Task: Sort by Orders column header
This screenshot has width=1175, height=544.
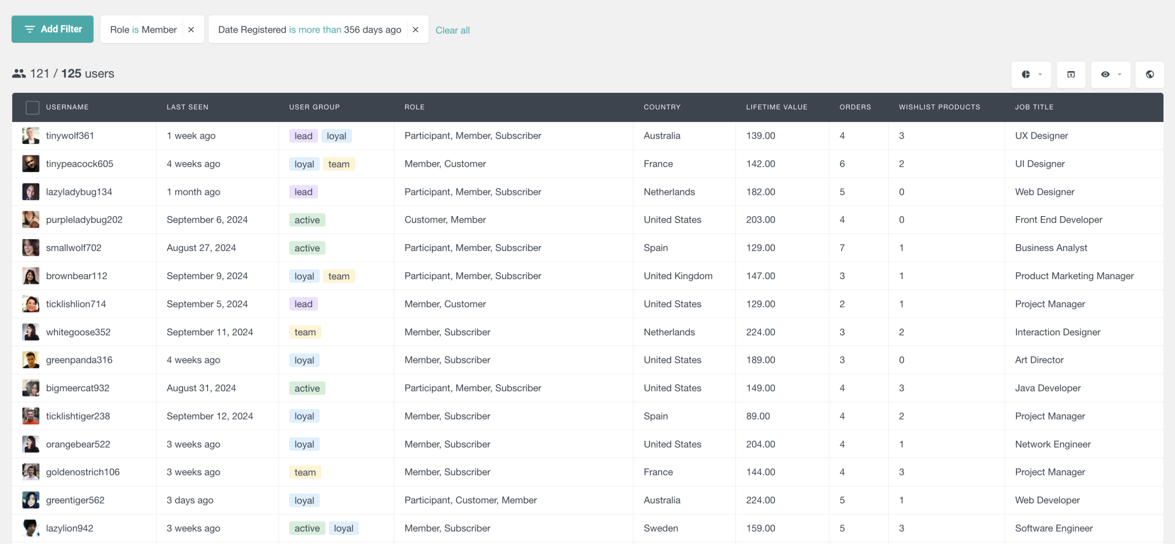Action: [x=855, y=107]
